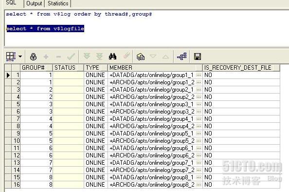
Task: Click the highlighted v$logfile select statement
Action: point(45,29)
